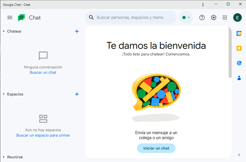Open the active status dropdown
Image resolution: width=246 pixels, height=162 pixels.
(x=186, y=17)
